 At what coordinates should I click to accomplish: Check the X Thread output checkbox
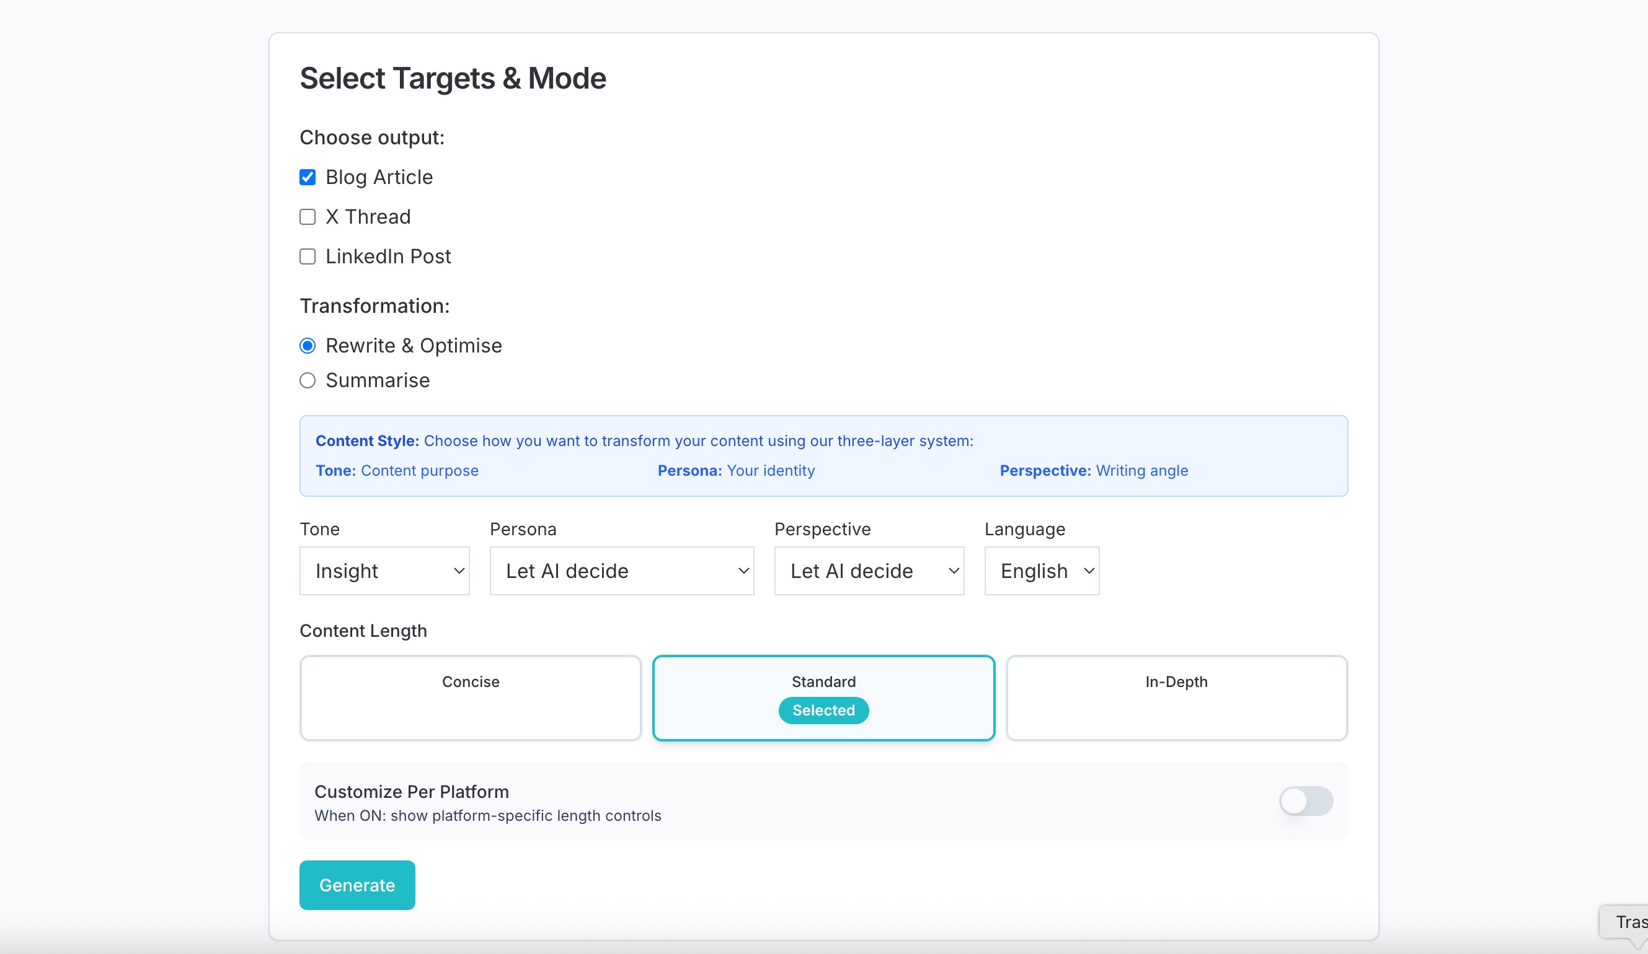click(x=308, y=216)
